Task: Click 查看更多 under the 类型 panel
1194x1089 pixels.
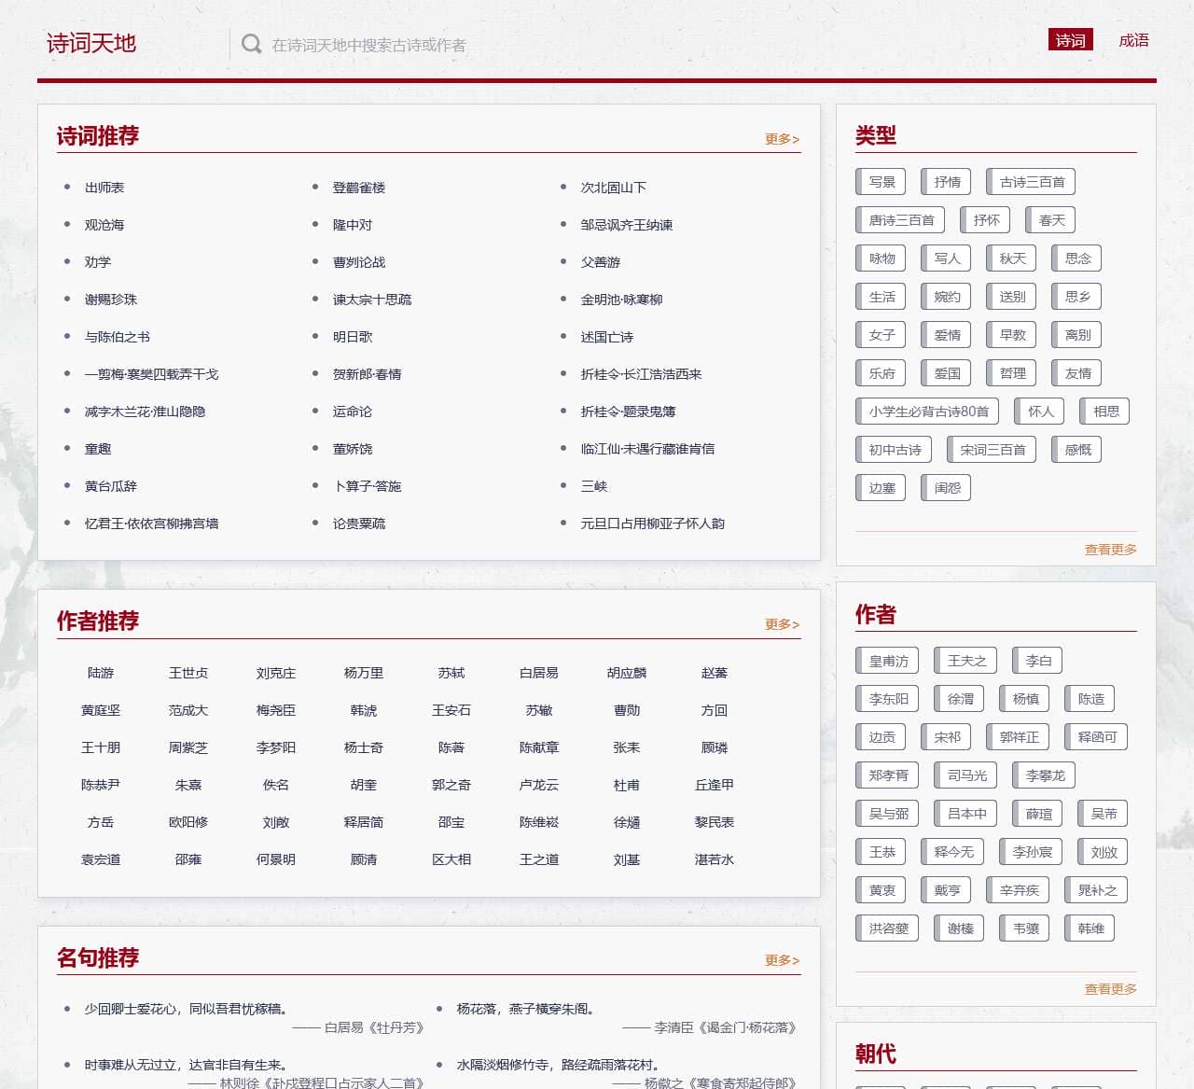Action: click(x=1110, y=550)
